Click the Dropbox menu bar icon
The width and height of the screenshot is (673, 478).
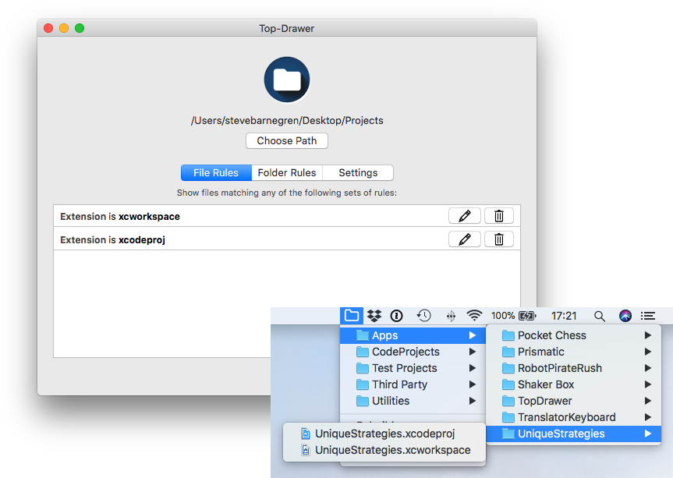[374, 315]
